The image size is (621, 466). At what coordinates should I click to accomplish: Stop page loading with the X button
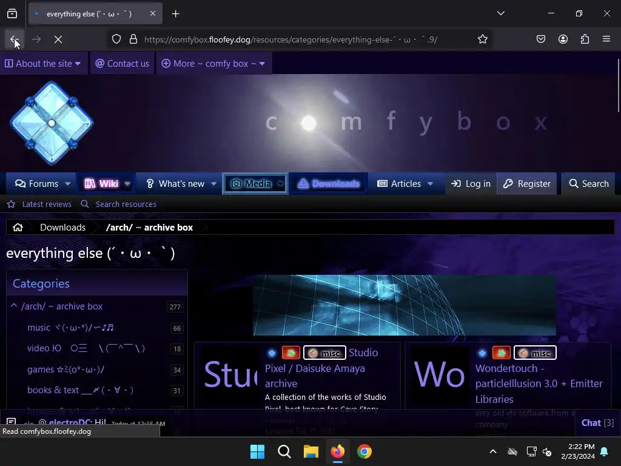58,39
